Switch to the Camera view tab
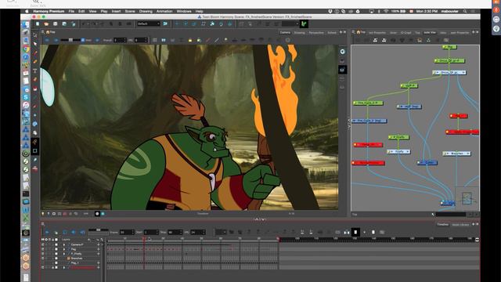The width and height of the screenshot is (501, 282). point(285,33)
